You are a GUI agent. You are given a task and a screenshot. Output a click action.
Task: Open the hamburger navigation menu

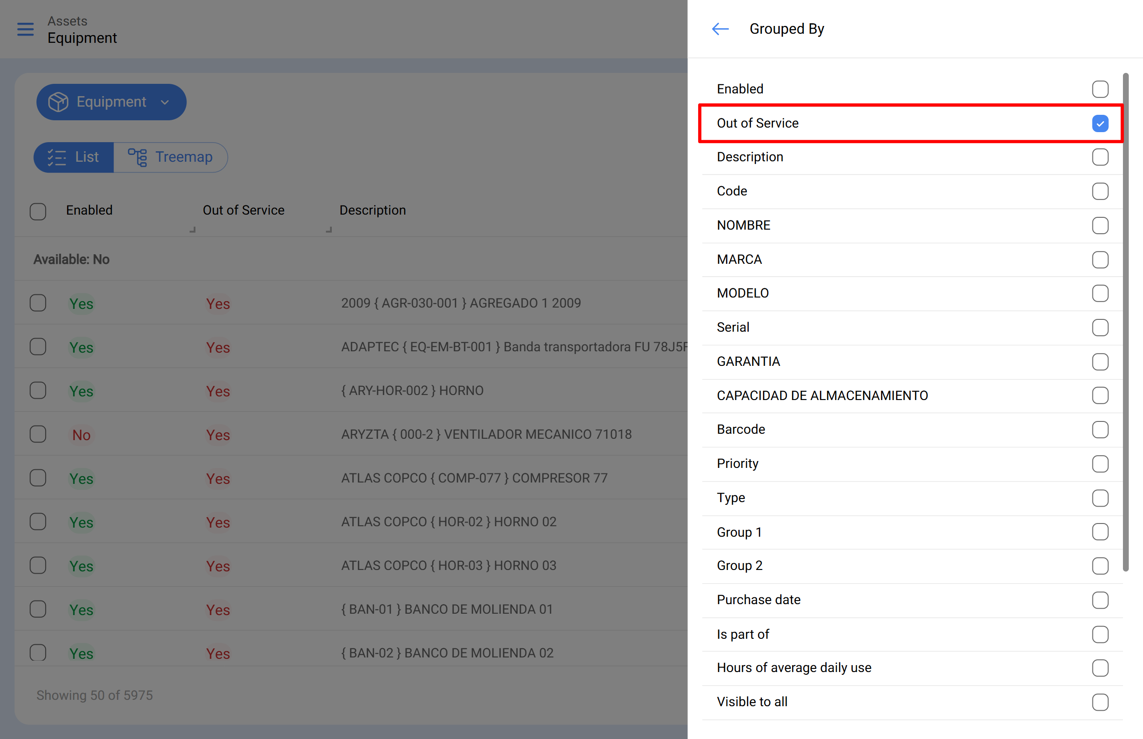[26, 29]
